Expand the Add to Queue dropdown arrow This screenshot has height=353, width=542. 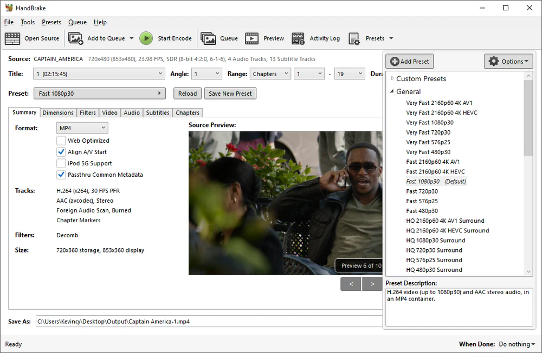point(131,38)
